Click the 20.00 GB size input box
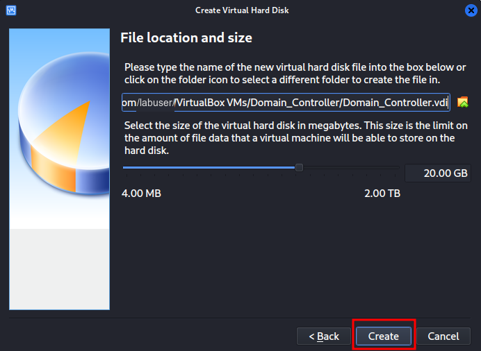The width and height of the screenshot is (481, 351). 438,173
